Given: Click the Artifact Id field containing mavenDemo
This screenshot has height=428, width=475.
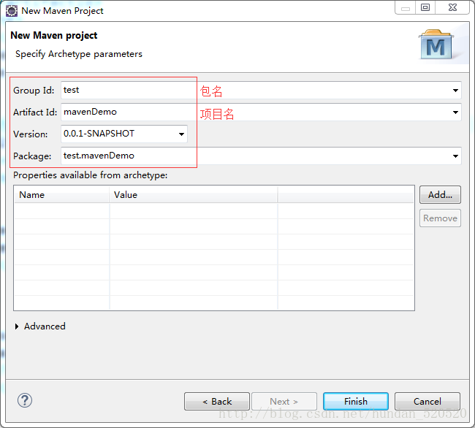Looking at the screenshot, I should (261, 112).
